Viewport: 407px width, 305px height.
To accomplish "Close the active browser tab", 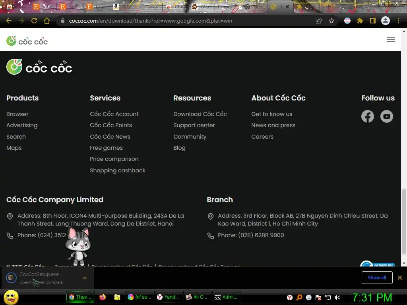I will click(x=287, y=7).
